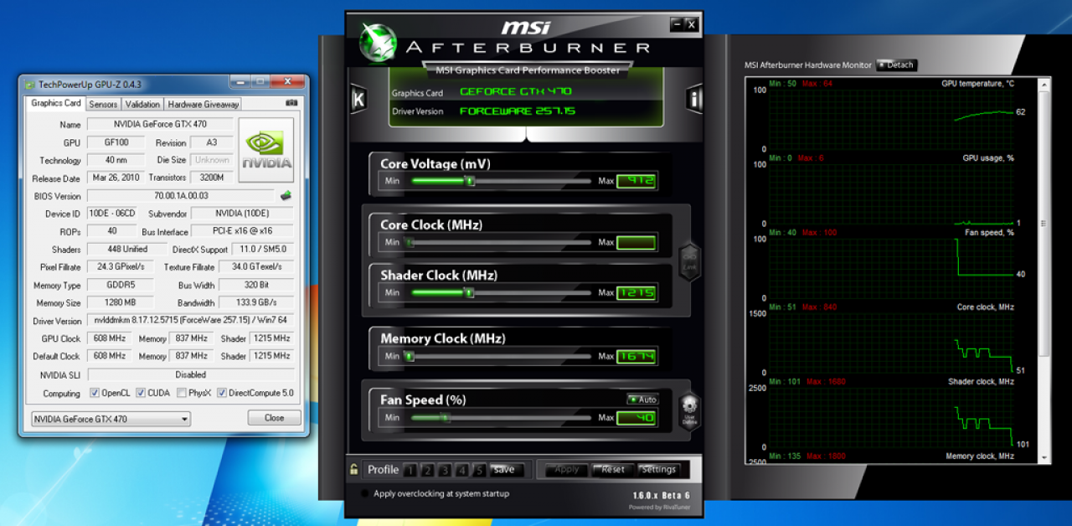Toggle Auto fan speed
Screen dimensions: 1072x526
tap(643, 400)
